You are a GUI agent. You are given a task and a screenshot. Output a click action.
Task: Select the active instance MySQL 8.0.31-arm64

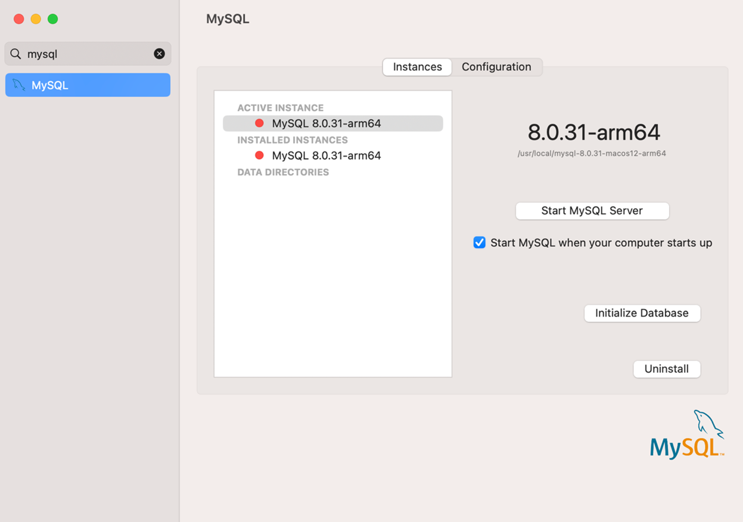coord(326,123)
